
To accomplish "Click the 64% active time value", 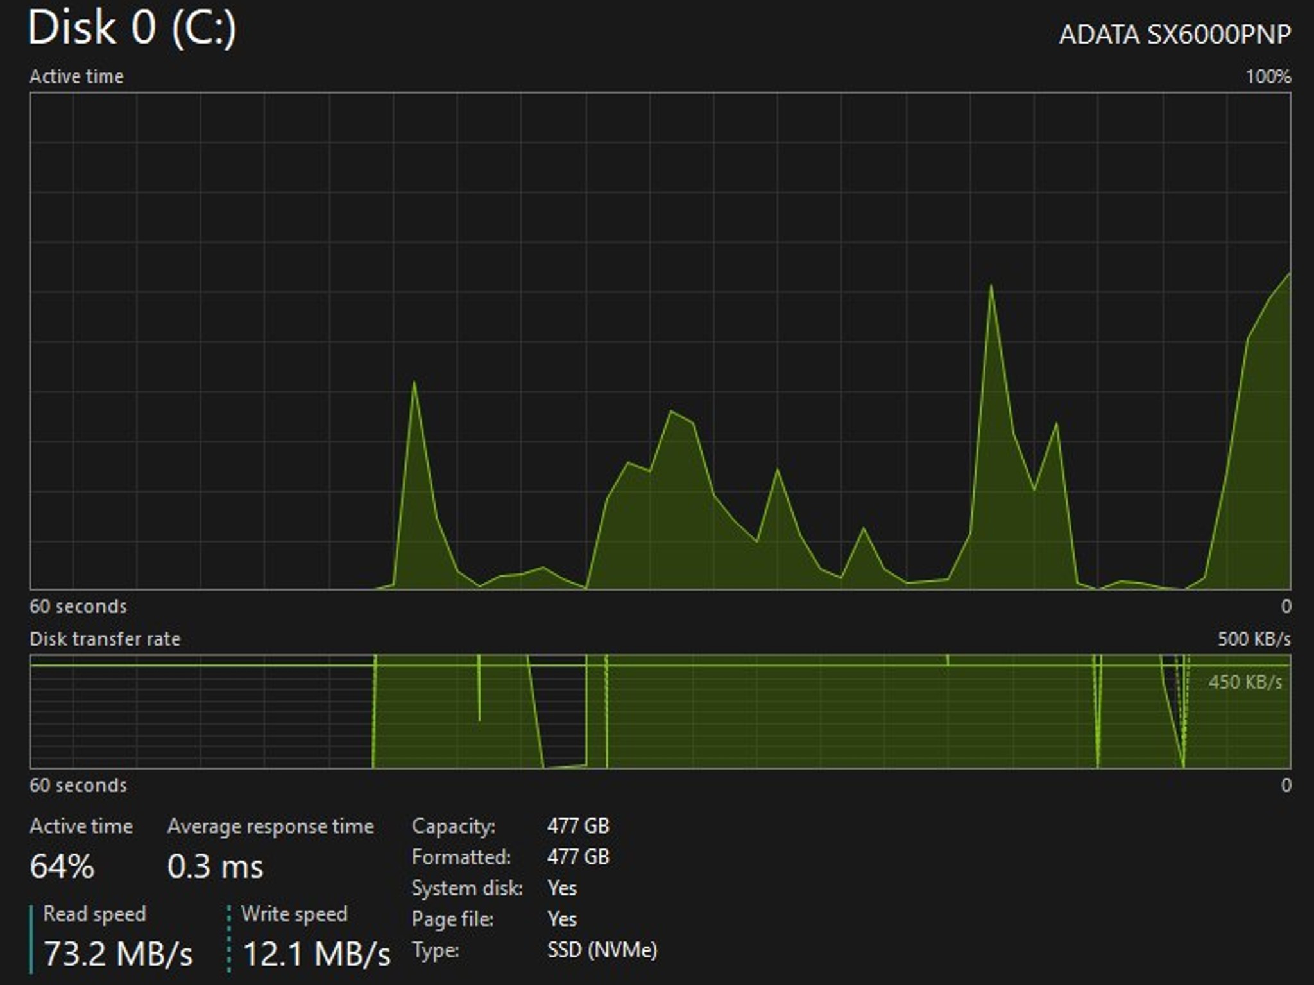I will coord(62,866).
